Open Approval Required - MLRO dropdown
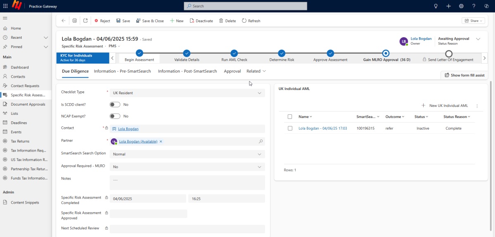Image resolution: width=495 pixels, height=237 pixels. [187, 167]
